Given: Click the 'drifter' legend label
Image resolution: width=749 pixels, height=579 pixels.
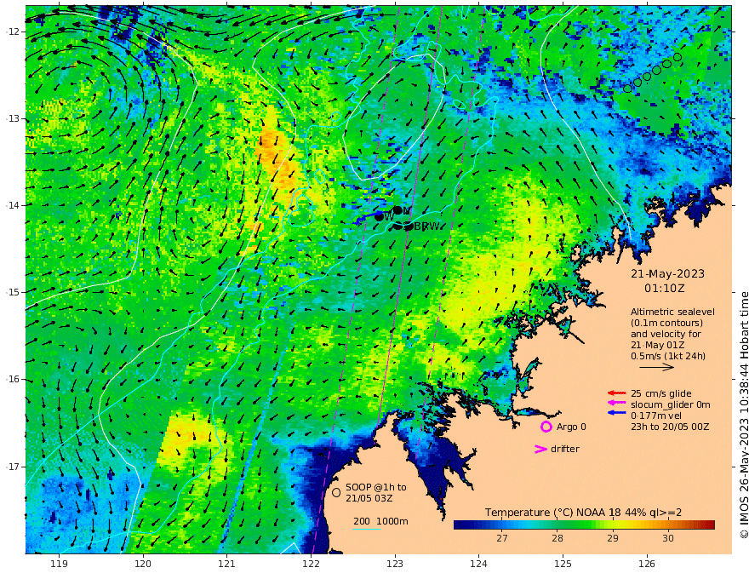Looking at the screenshot, I should coord(564,449).
